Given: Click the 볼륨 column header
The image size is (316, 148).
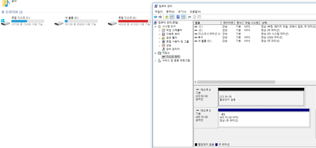Looking at the screenshot, I should pos(207,23).
